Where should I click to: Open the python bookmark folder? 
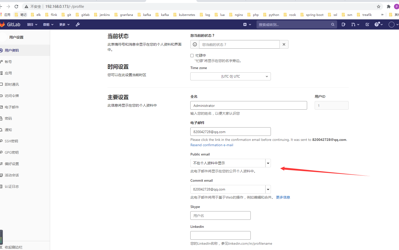tap(271, 15)
